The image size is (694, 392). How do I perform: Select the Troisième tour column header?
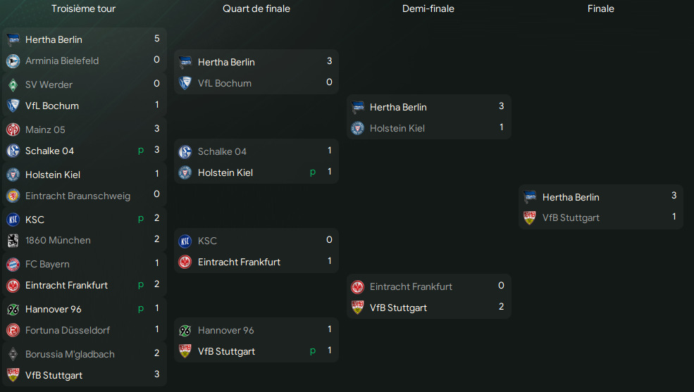[x=83, y=9]
